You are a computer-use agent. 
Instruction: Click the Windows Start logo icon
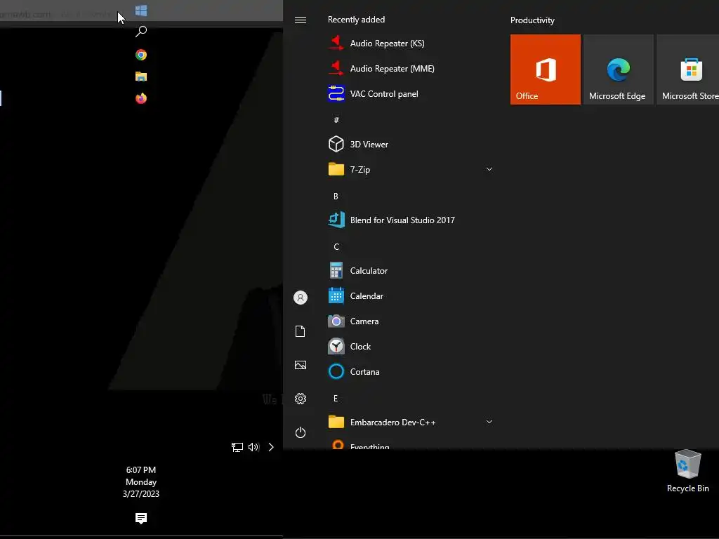141,11
